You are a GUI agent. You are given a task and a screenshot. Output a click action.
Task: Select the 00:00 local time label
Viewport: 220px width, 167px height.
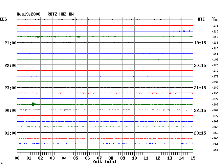[10, 111]
